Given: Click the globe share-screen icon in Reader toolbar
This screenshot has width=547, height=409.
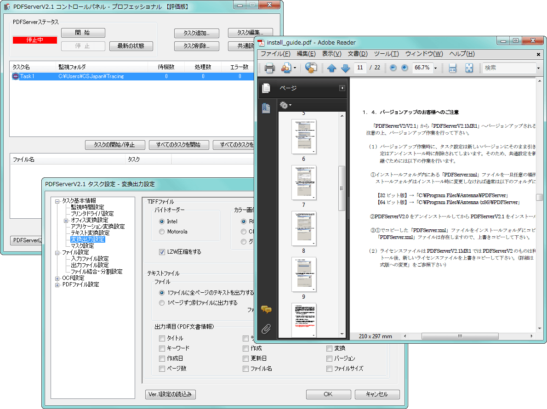Looking at the screenshot, I should point(310,68).
